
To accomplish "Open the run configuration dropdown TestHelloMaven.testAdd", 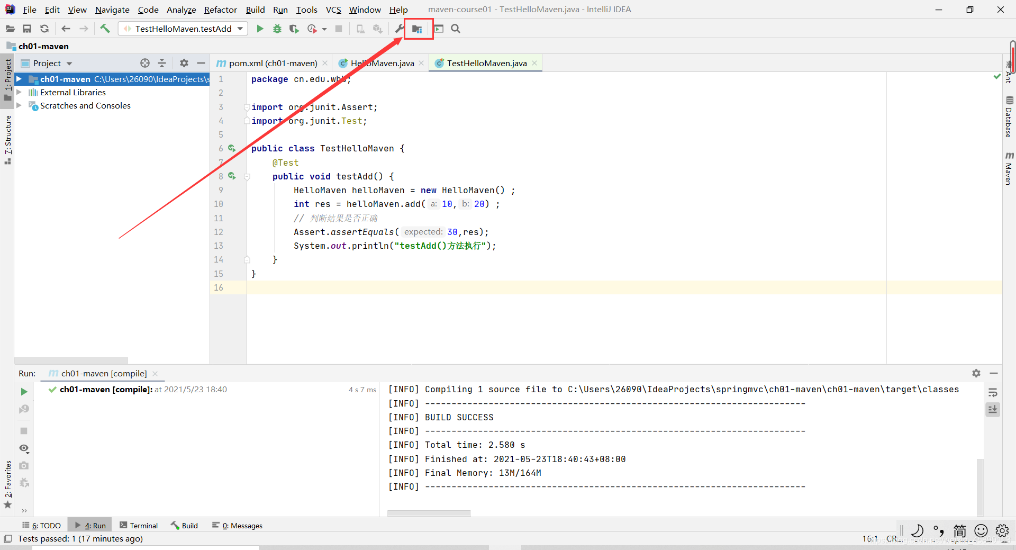I will click(x=183, y=29).
